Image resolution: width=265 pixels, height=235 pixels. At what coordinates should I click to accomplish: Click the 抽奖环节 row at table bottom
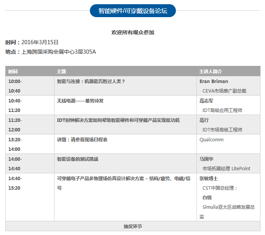pos(132,226)
